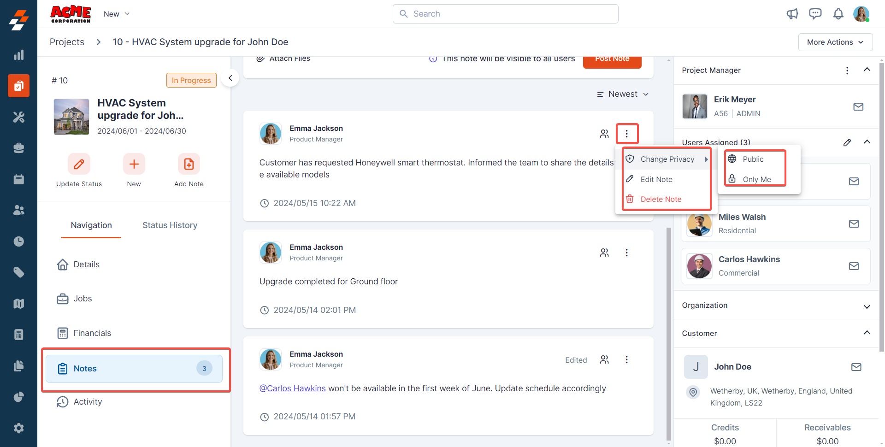The image size is (885, 447).
Task: Click the HVAC project house thumbnail
Action: coord(71,117)
